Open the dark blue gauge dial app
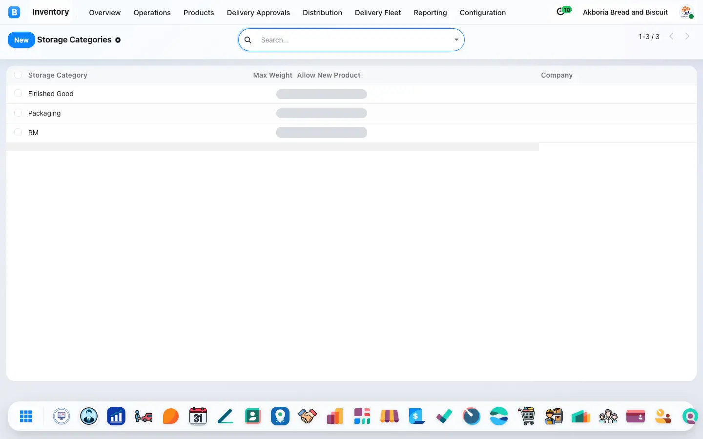Image resolution: width=703 pixels, height=439 pixels. pyautogui.click(x=472, y=416)
